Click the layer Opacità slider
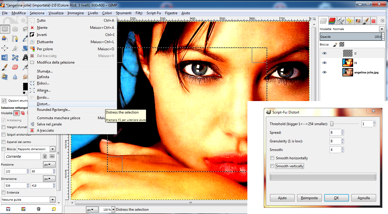This screenshot has width=388, height=214. [x=351, y=37]
